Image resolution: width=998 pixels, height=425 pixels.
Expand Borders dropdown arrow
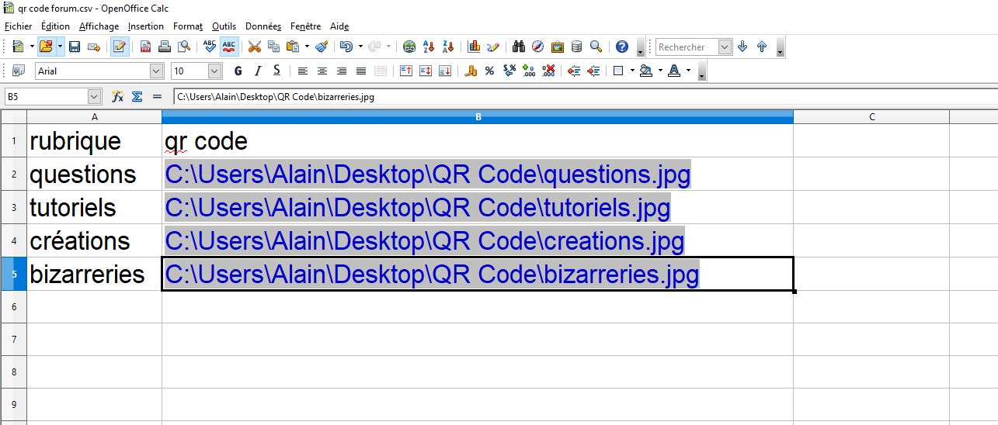click(x=632, y=71)
